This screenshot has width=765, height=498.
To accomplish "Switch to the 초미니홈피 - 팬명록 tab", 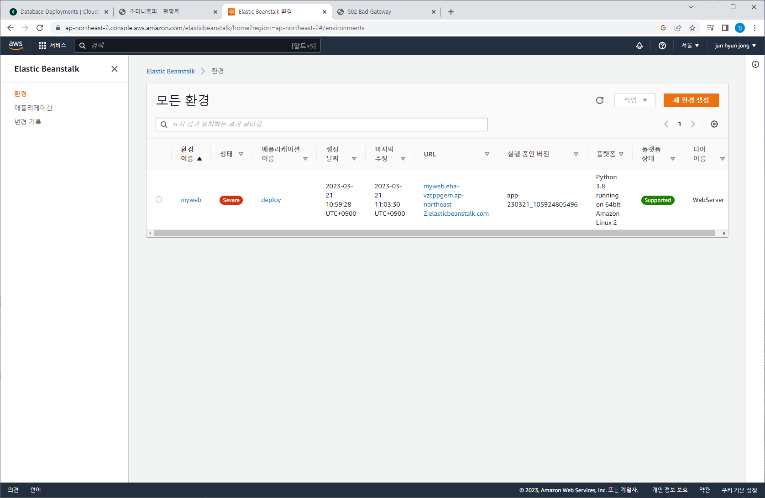I will click(x=167, y=12).
